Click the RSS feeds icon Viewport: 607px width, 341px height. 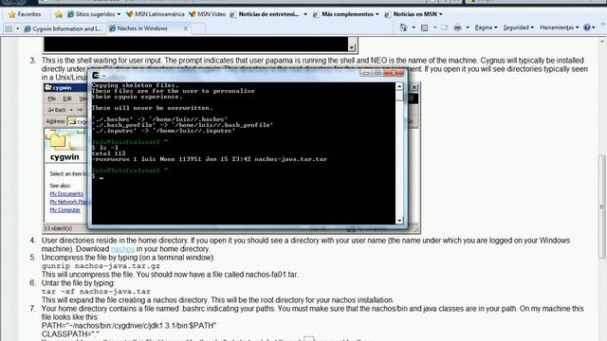point(424,27)
